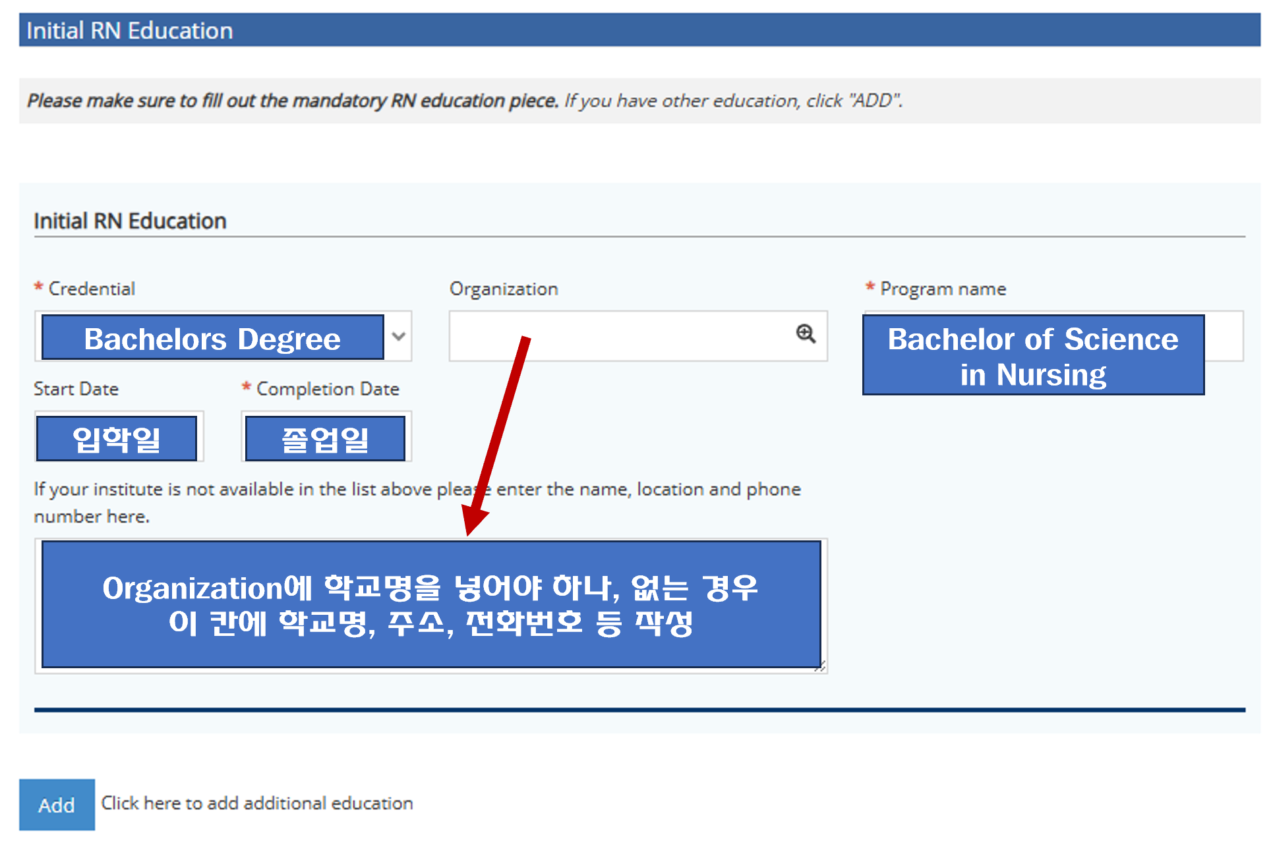The height and width of the screenshot is (858, 1273).
Task: Click the Credential field label
Action: point(92,289)
